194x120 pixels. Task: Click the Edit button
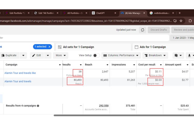(36, 55)
